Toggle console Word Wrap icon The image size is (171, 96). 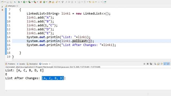[162, 64]
